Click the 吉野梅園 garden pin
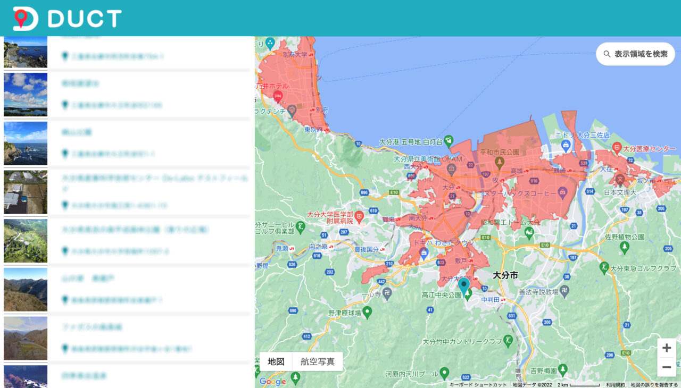 tap(563, 369)
